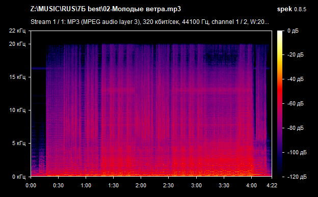Click the '10 кГц' frequency axis label

coord(17,110)
